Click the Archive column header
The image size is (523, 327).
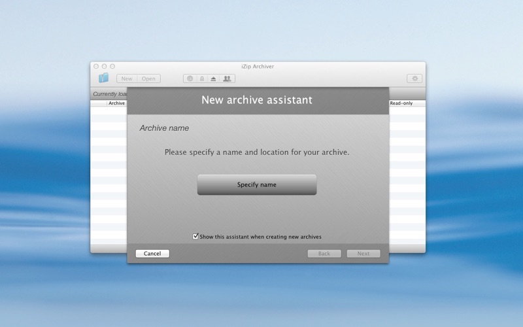(116, 103)
